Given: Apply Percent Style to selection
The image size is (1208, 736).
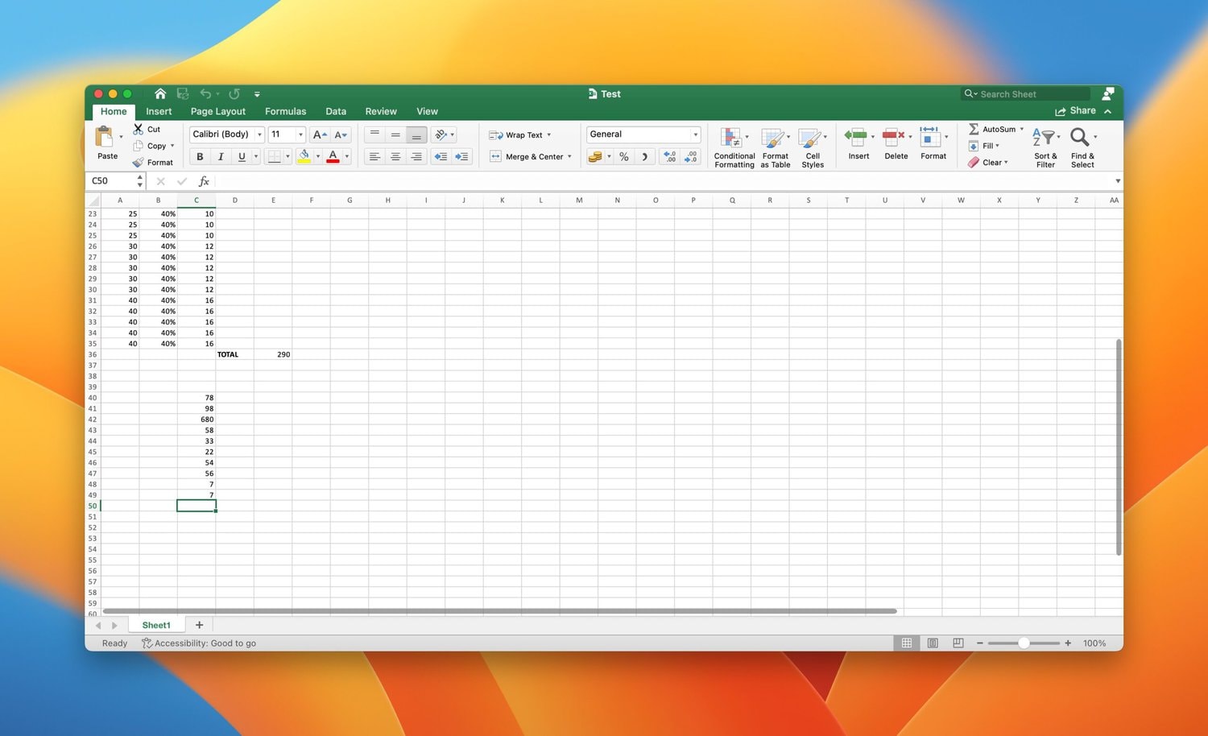Looking at the screenshot, I should point(623,156).
